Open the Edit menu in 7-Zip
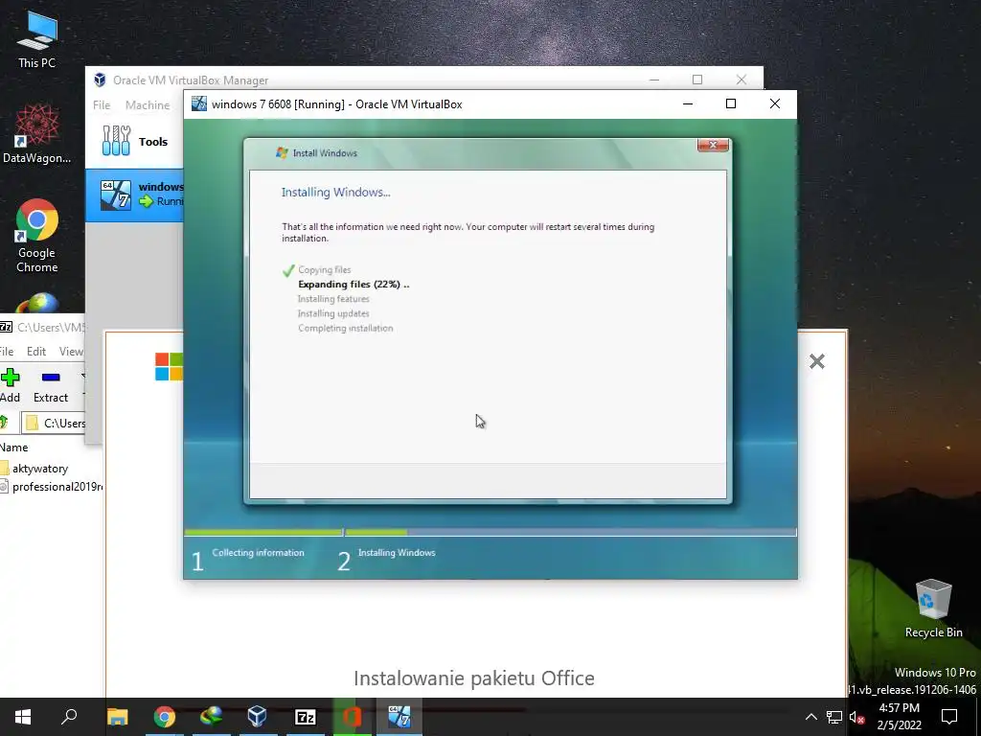Screen dimensions: 981x736 tap(36, 351)
